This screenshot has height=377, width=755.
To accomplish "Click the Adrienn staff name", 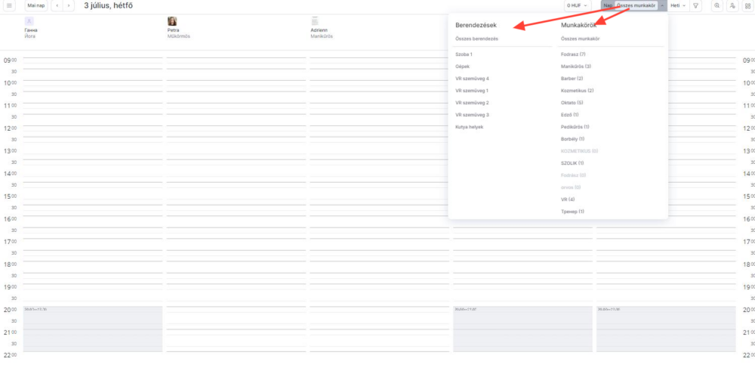I will 319,30.
